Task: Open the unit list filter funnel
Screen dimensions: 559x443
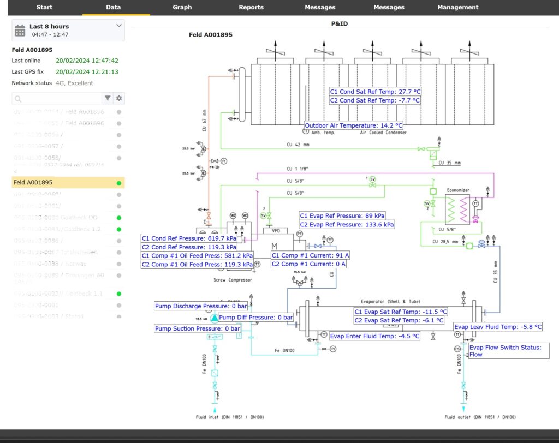Action: coord(108,98)
